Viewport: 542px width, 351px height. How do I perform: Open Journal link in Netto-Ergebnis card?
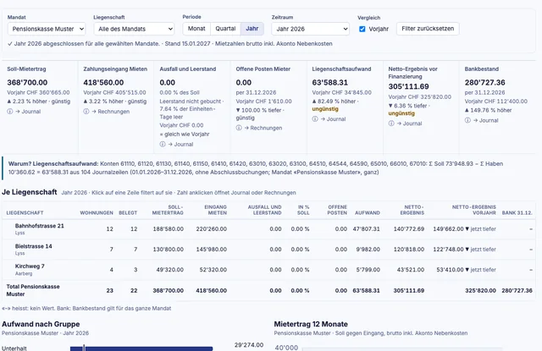409,123
